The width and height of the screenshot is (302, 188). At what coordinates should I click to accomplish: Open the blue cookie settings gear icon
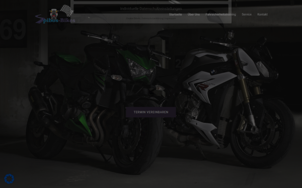click(x=9, y=179)
